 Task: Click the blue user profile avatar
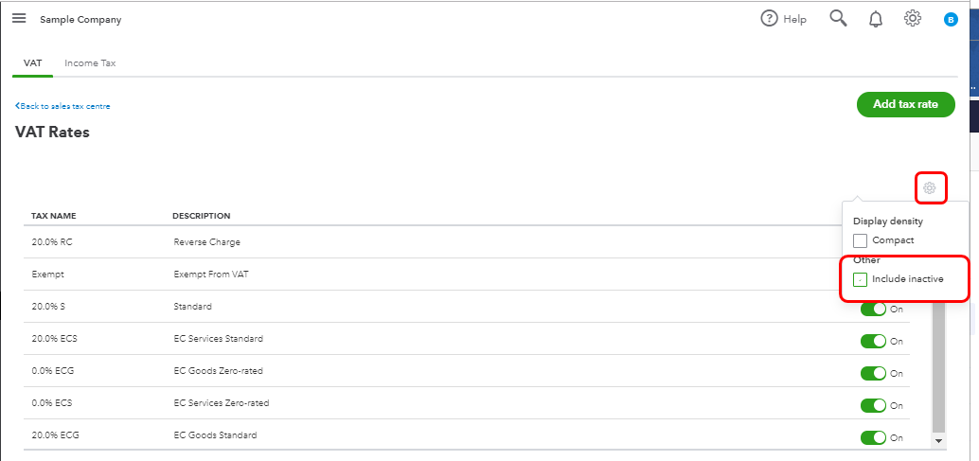(951, 19)
